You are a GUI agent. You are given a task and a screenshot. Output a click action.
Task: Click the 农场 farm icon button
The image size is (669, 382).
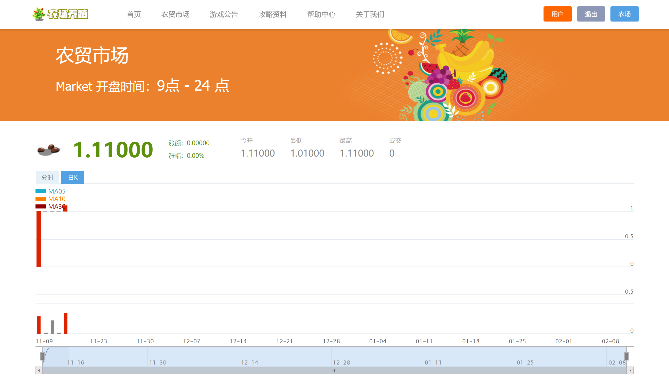tap(624, 14)
